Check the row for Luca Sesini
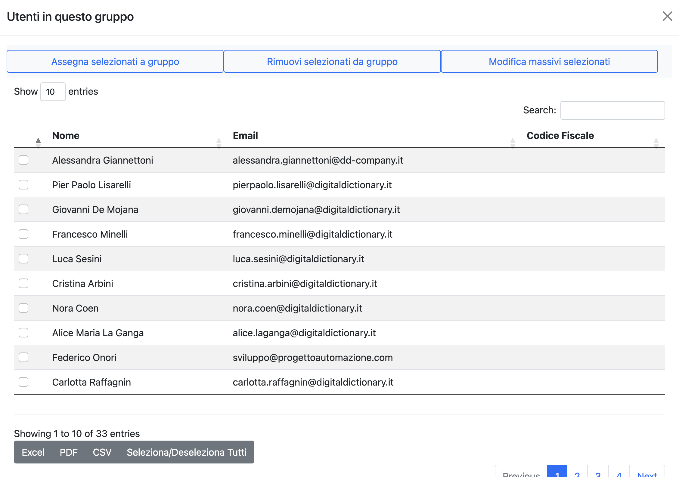This screenshot has width=679, height=477. 23,259
